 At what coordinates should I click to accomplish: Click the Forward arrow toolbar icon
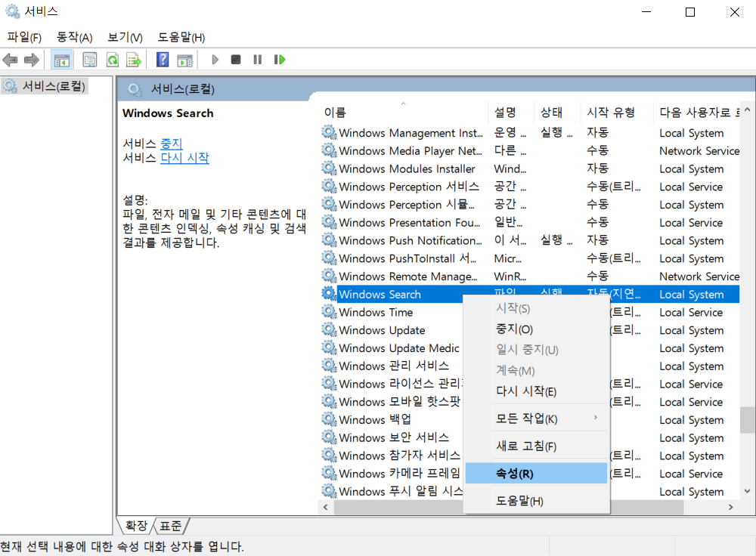[x=32, y=60]
